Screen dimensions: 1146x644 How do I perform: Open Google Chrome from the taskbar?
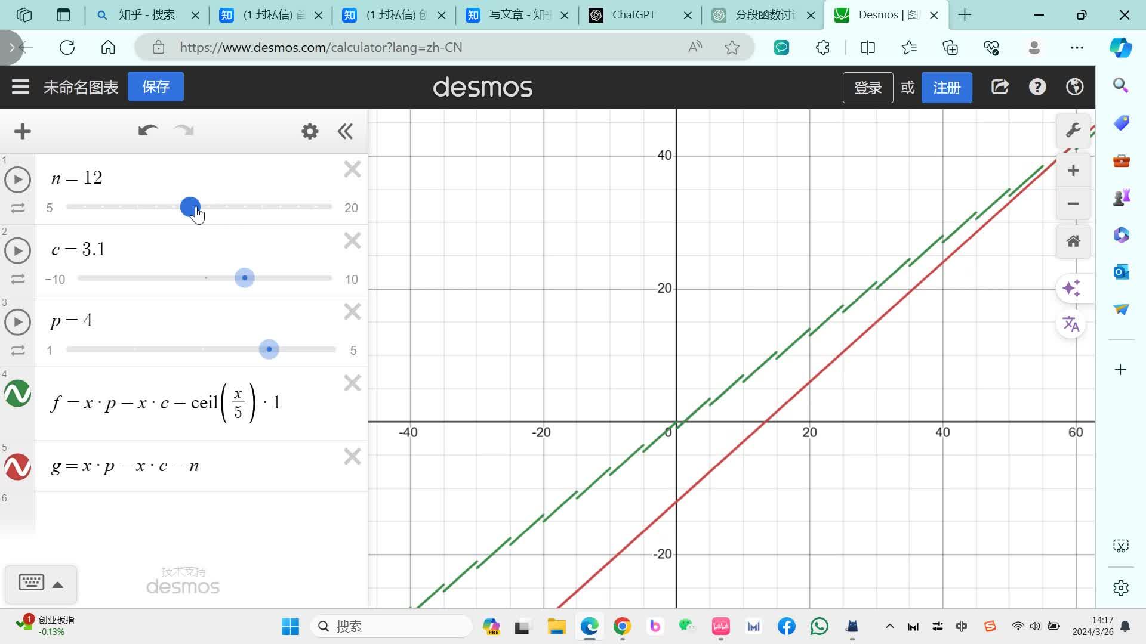click(622, 627)
